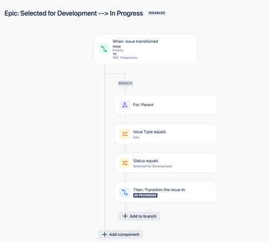This screenshot has width=269, height=242.
Task: Click the 'WIP, Preparation' TO status text
Action: tap(125, 58)
